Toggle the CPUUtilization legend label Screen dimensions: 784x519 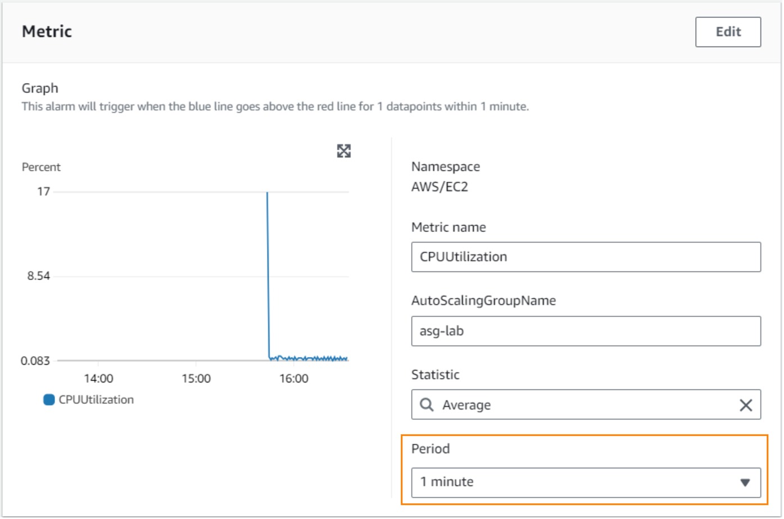96,400
